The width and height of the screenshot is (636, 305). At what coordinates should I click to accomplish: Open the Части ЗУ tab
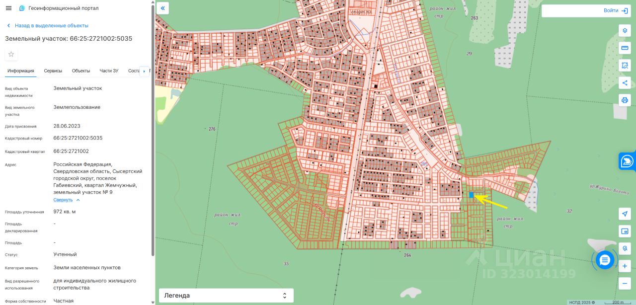(x=109, y=71)
